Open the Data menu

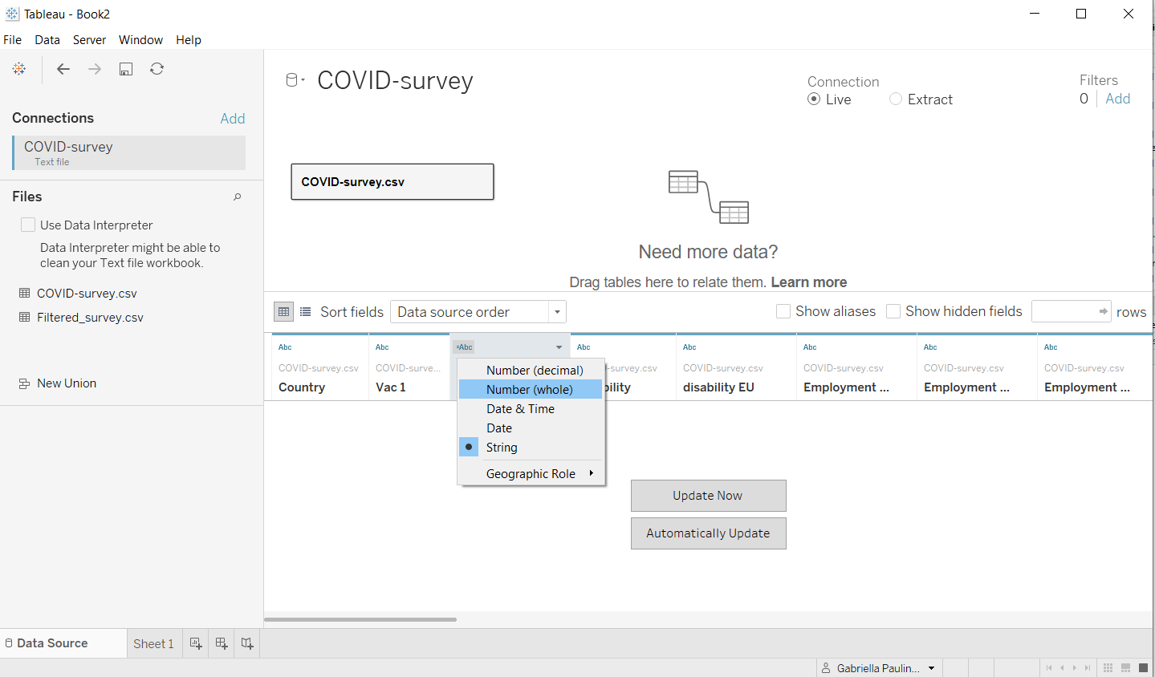47,39
